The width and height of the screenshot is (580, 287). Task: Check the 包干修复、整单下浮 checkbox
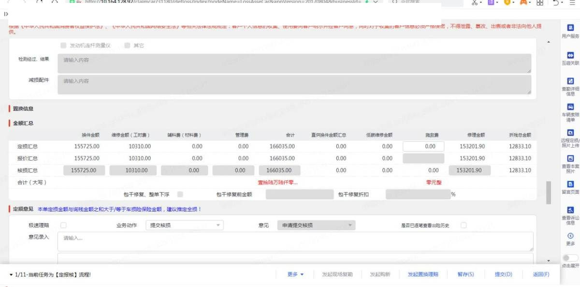(180, 194)
